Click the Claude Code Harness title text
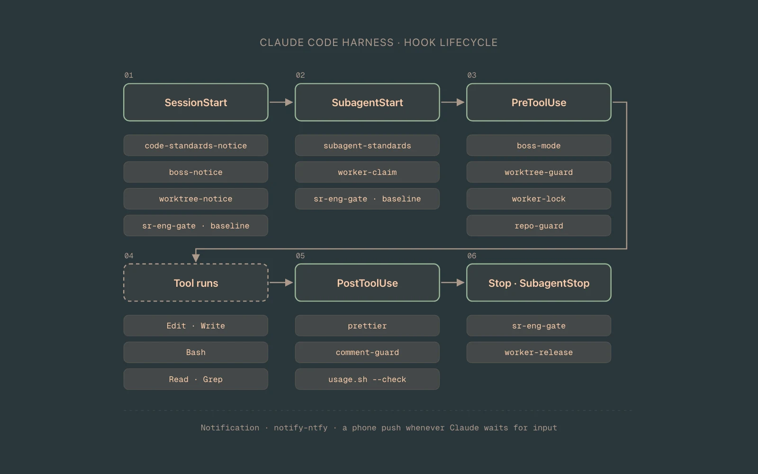This screenshot has width=758, height=474. pos(379,43)
